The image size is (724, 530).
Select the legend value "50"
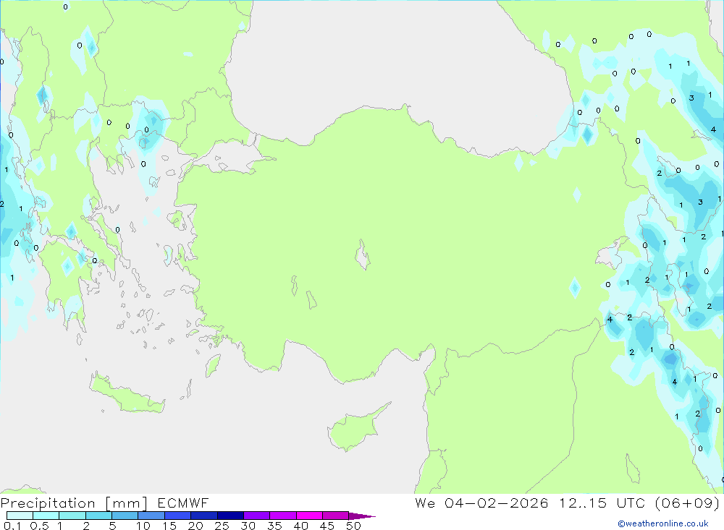[x=353, y=526]
